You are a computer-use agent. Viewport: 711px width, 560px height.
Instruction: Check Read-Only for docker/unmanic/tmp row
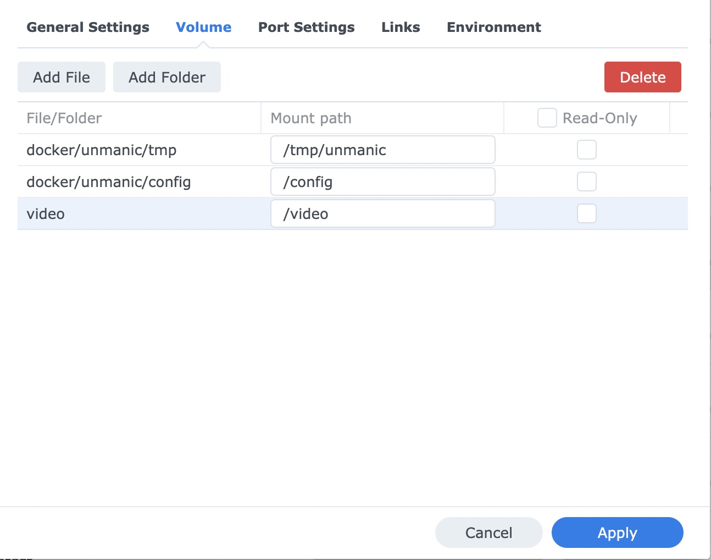[x=586, y=149]
